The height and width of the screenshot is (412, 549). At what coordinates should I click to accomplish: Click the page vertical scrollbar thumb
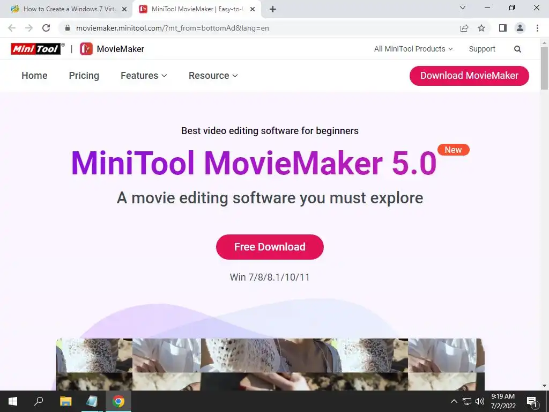pos(544,68)
